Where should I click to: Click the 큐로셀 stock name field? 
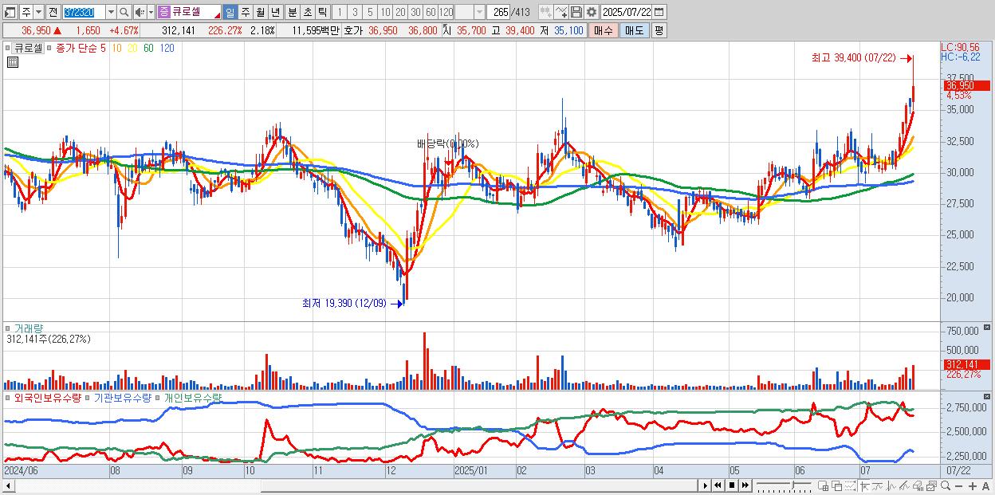click(x=189, y=12)
